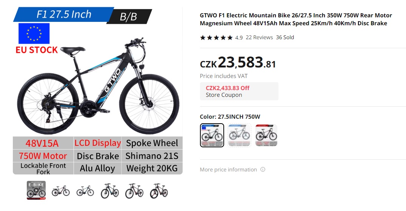Click the five-star rating icons

coord(216,38)
